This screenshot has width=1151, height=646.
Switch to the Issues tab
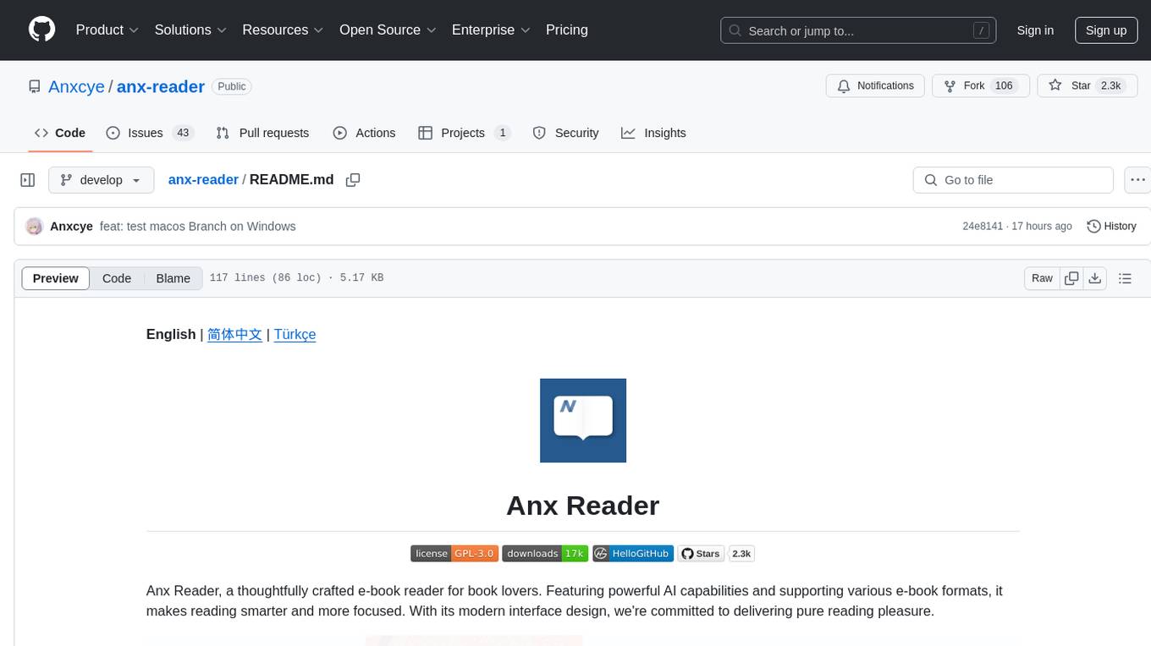click(x=150, y=133)
